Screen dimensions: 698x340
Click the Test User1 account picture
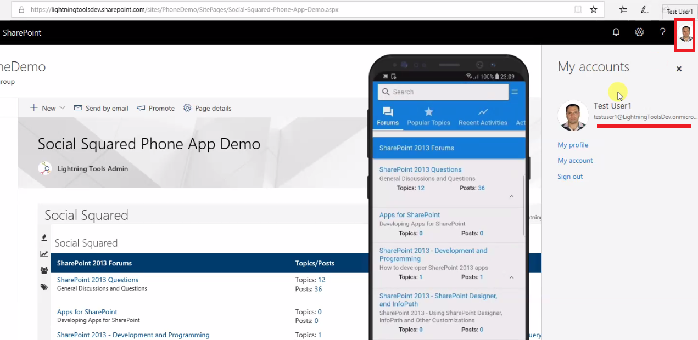tap(573, 115)
